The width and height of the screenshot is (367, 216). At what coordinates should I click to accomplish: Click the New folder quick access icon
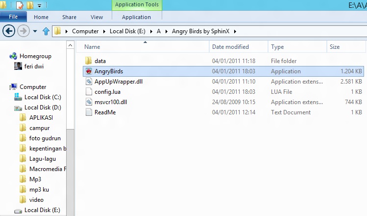click(x=30, y=5)
